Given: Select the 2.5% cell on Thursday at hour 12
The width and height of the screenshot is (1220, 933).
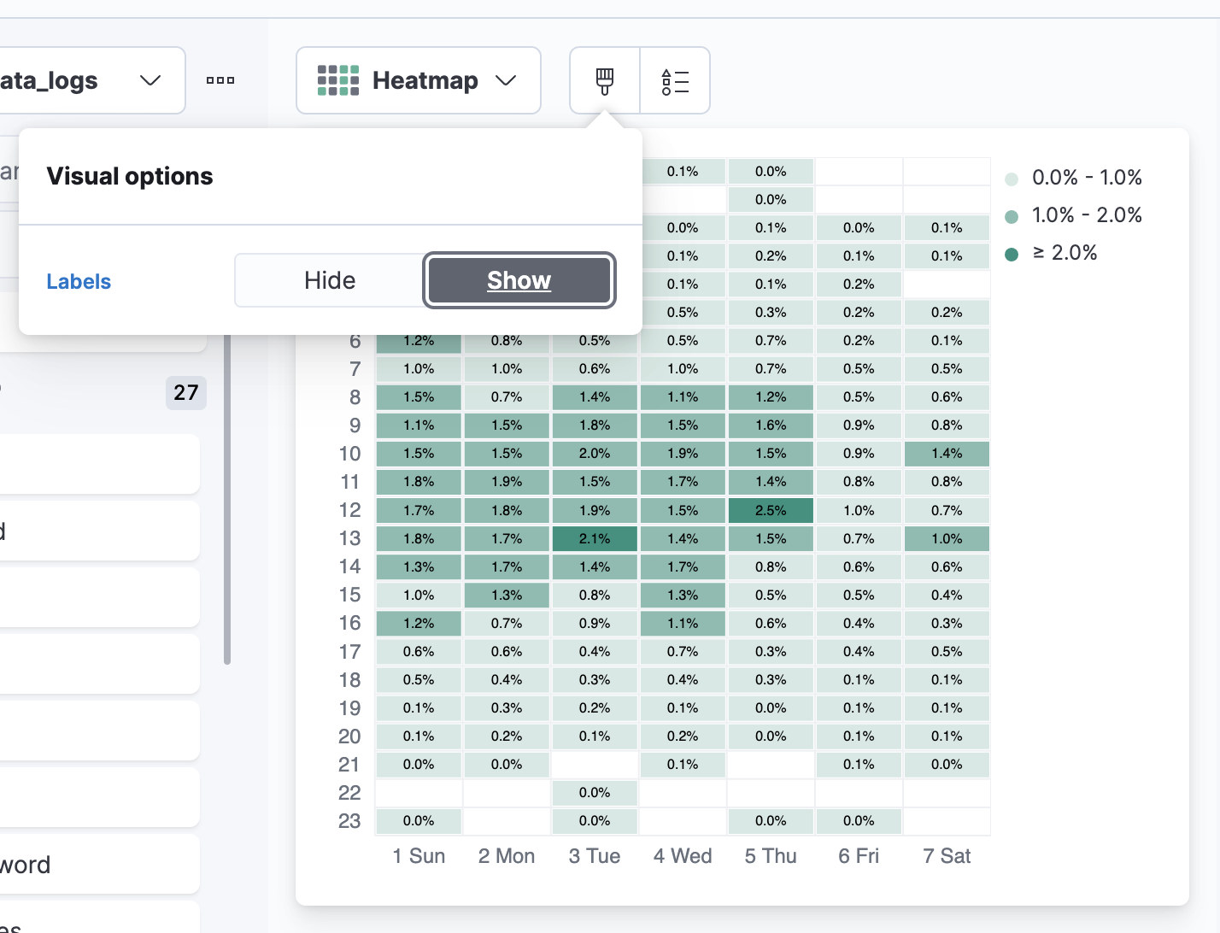Looking at the screenshot, I should pos(770,510).
